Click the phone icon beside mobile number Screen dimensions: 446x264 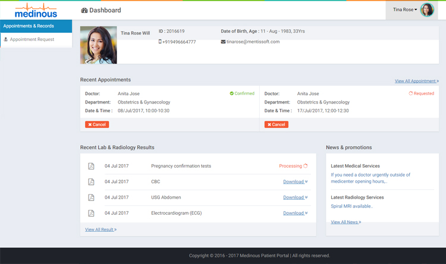click(x=160, y=42)
